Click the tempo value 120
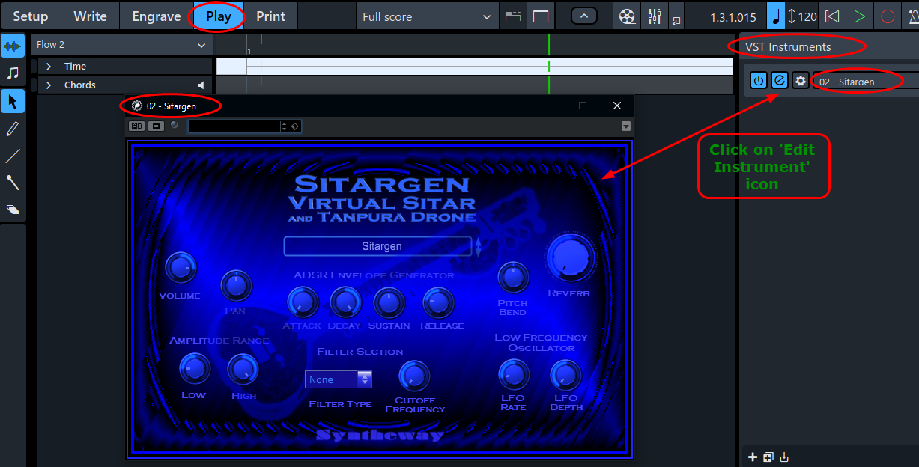This screenshot has width=919, height=467. tap(807, 16)
